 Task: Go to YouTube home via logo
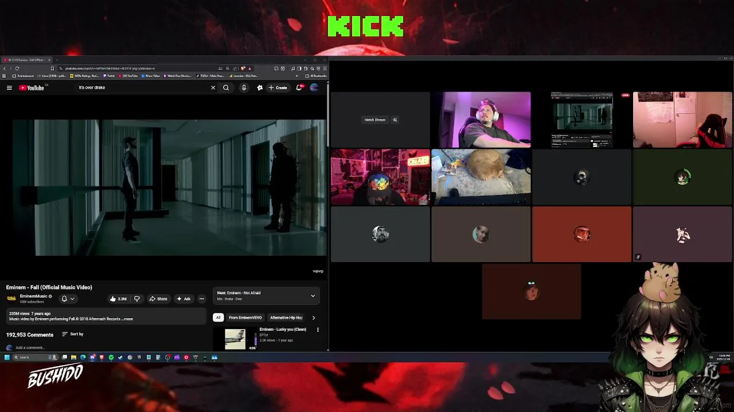[x=32, y=88]
